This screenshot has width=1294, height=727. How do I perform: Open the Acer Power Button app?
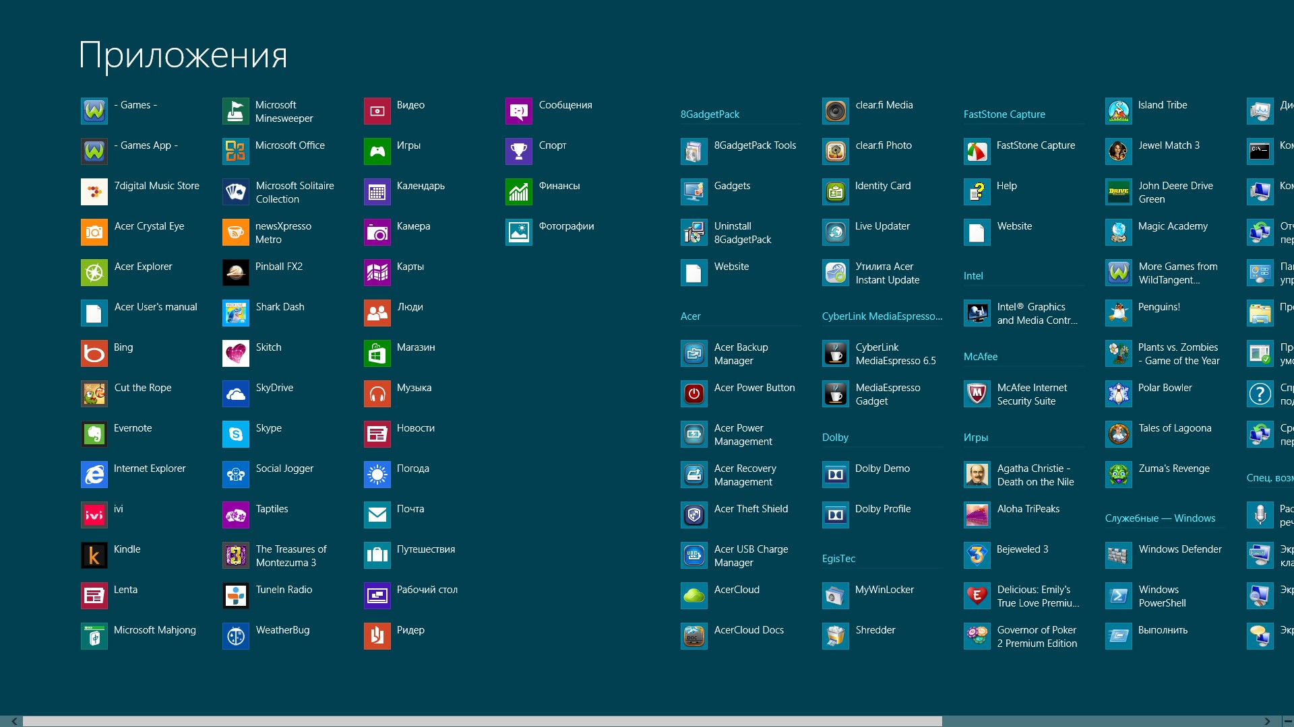694,394
